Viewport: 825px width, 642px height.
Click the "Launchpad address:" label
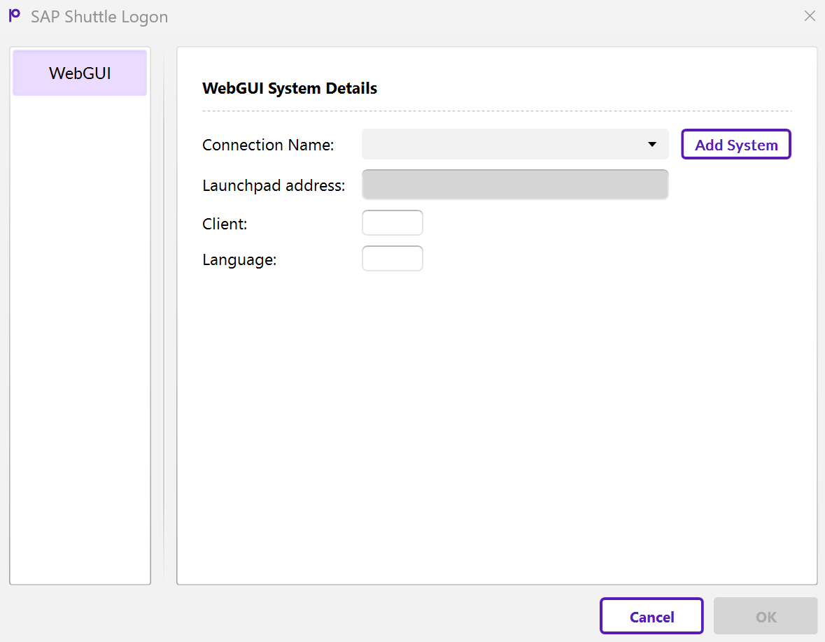click(x=274, y=185)
